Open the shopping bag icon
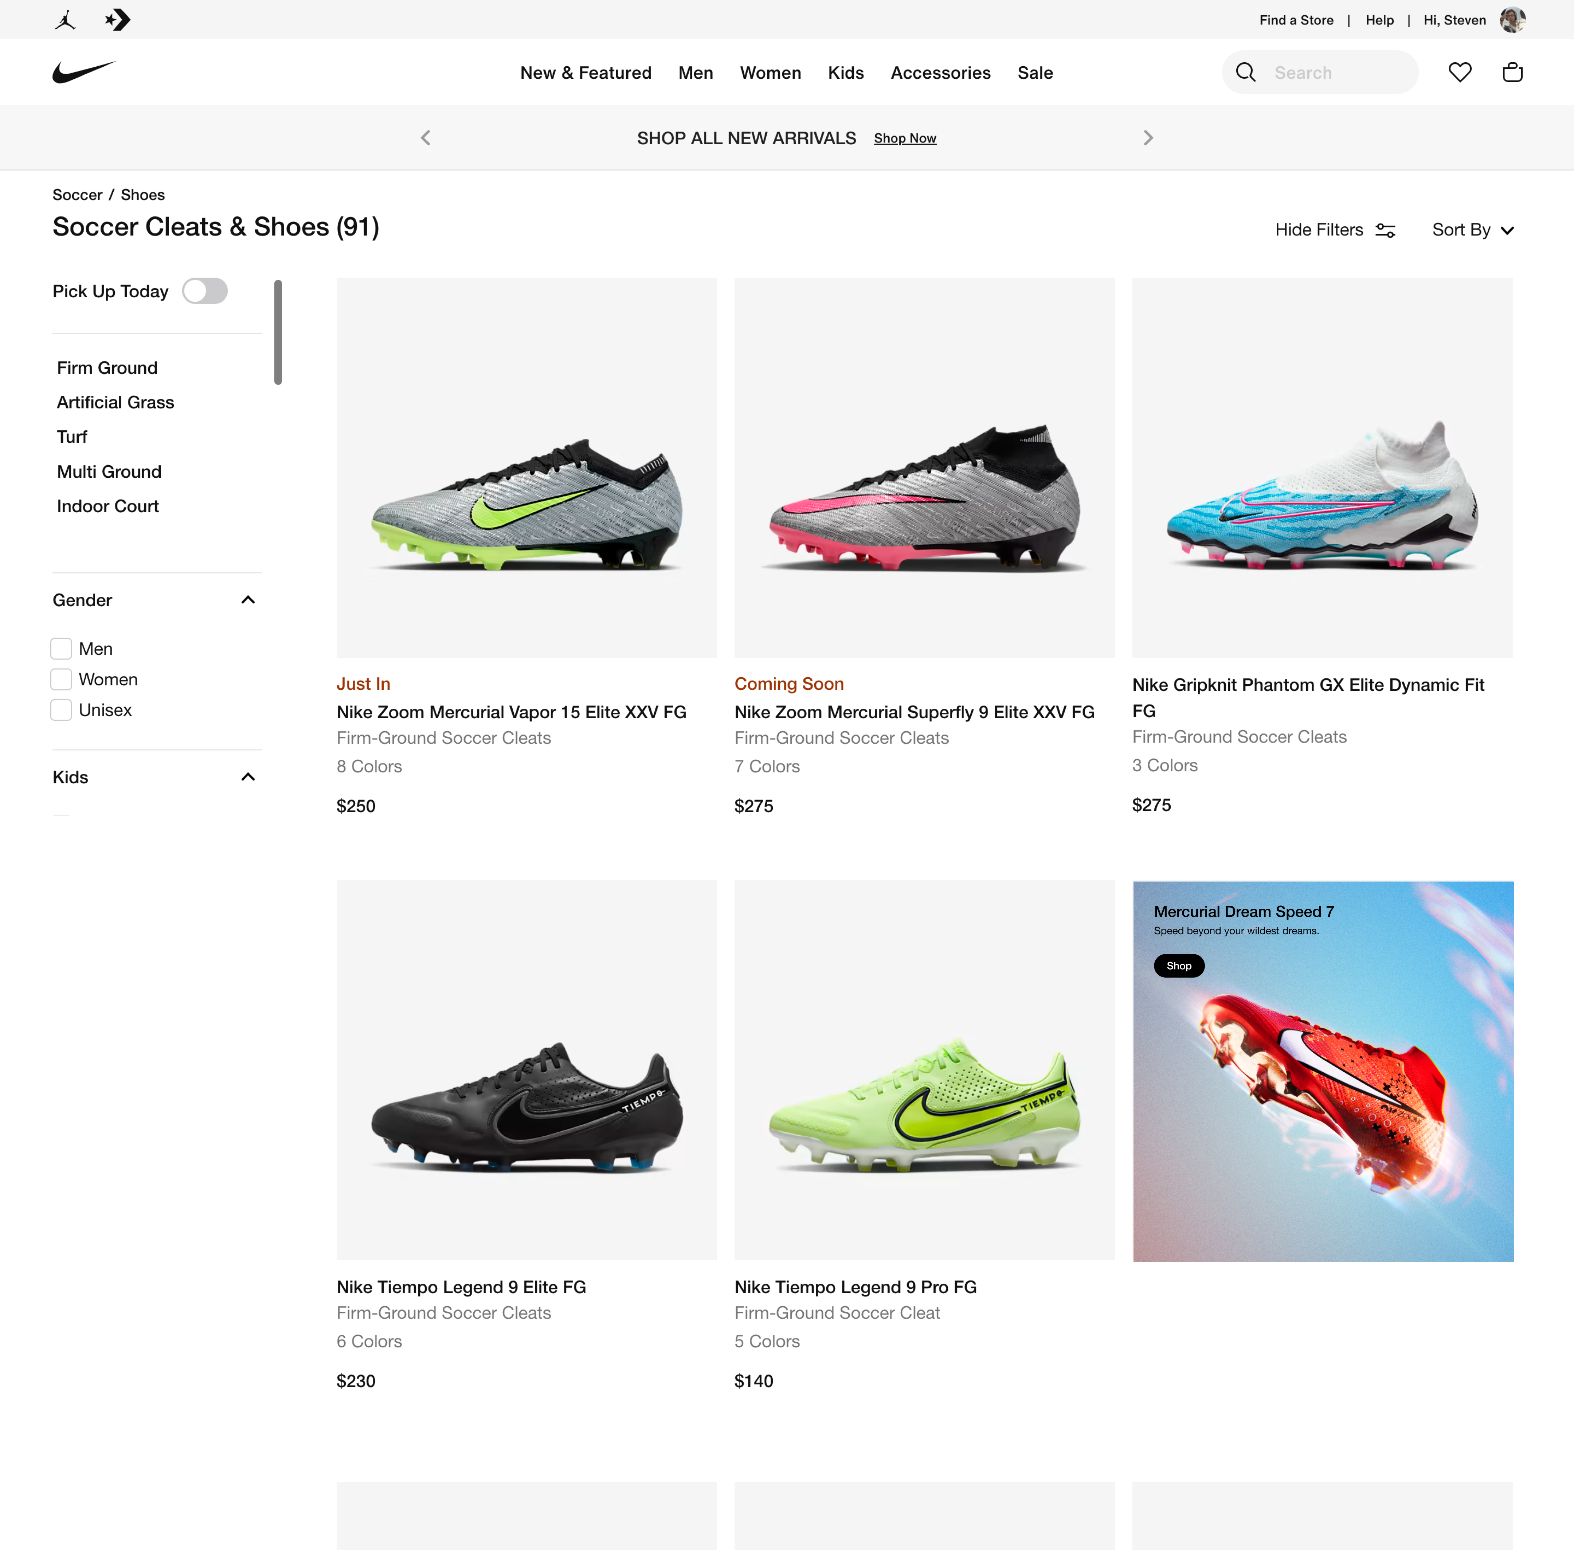The width and height of the screenshot is (1574, 1550). pyautogui.click(x=1512, y=73)
